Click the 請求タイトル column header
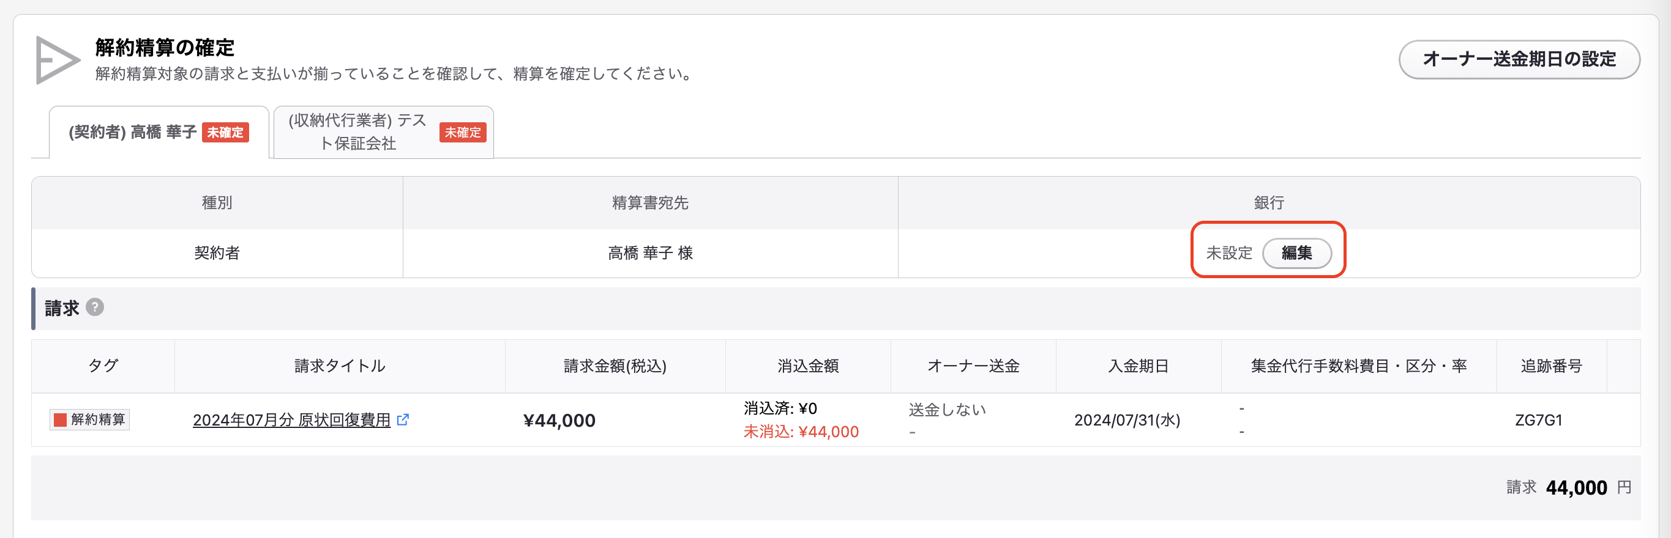This screenshot has height=538, width=1671. (339, 366)
